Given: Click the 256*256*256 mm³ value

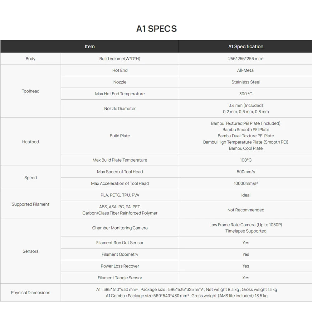Looking at the screenshot, I should (x=246, y=59).
